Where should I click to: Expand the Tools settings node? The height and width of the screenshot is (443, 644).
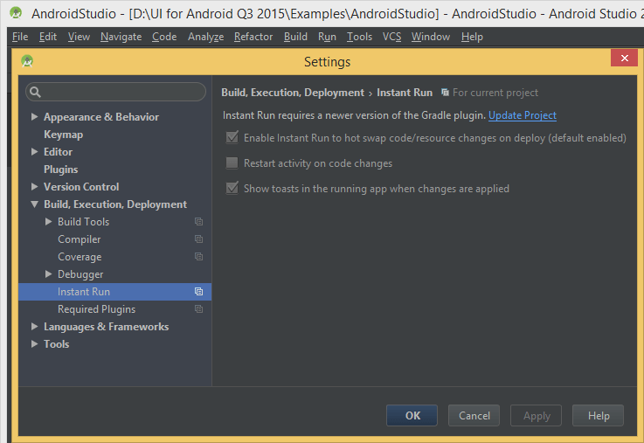[x=34, y=343]
